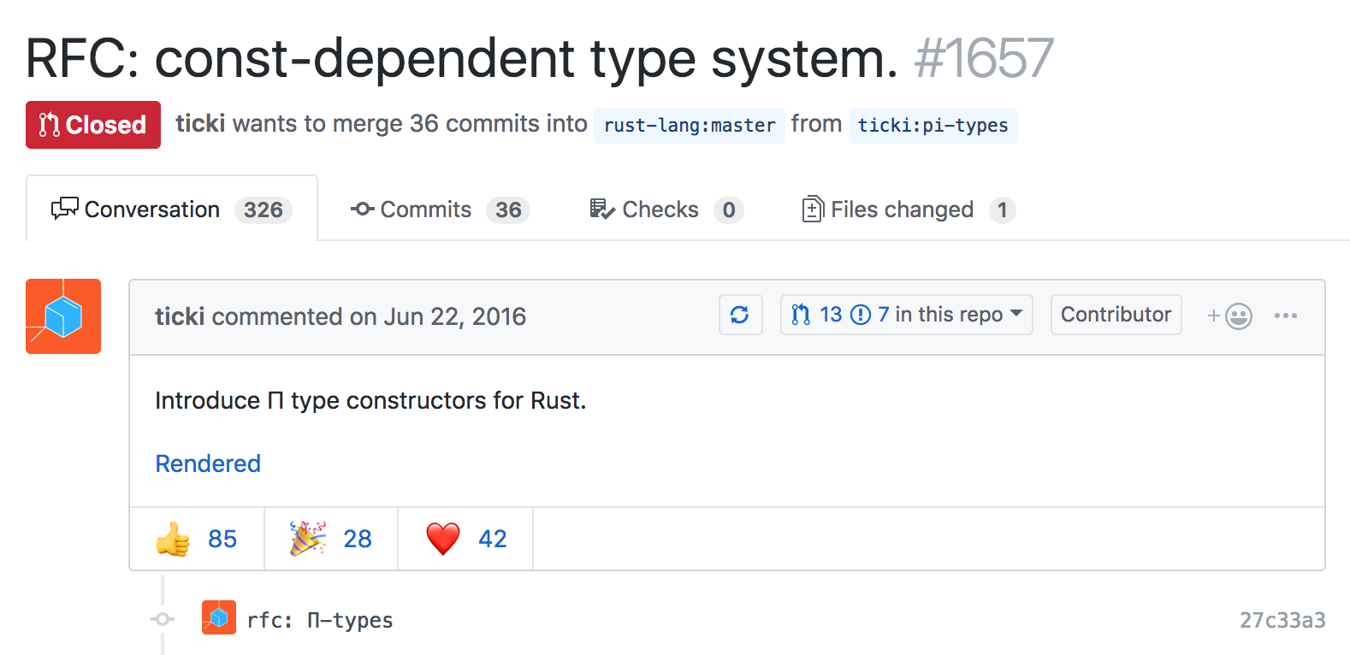Click the small avatar beside rfc commit

(219, 617)
